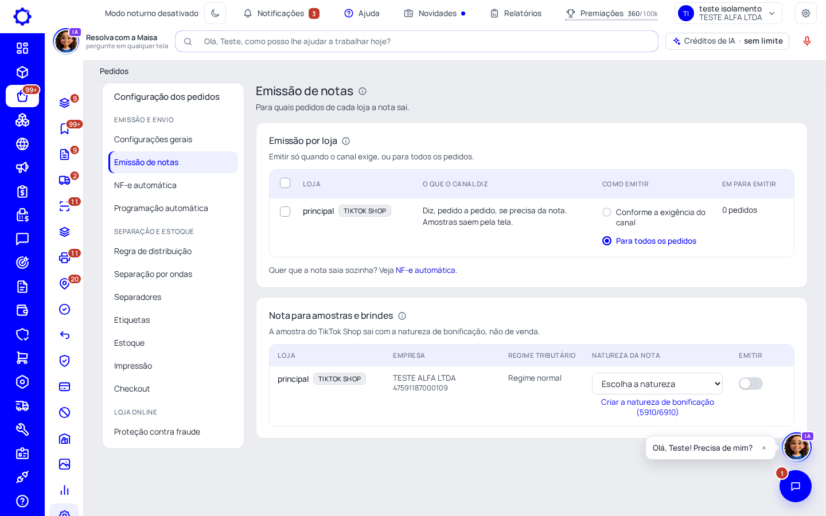Open the 'Créditos de IA sem limite' button
This screenshot has height=516, width=826.
pos(727,41)
